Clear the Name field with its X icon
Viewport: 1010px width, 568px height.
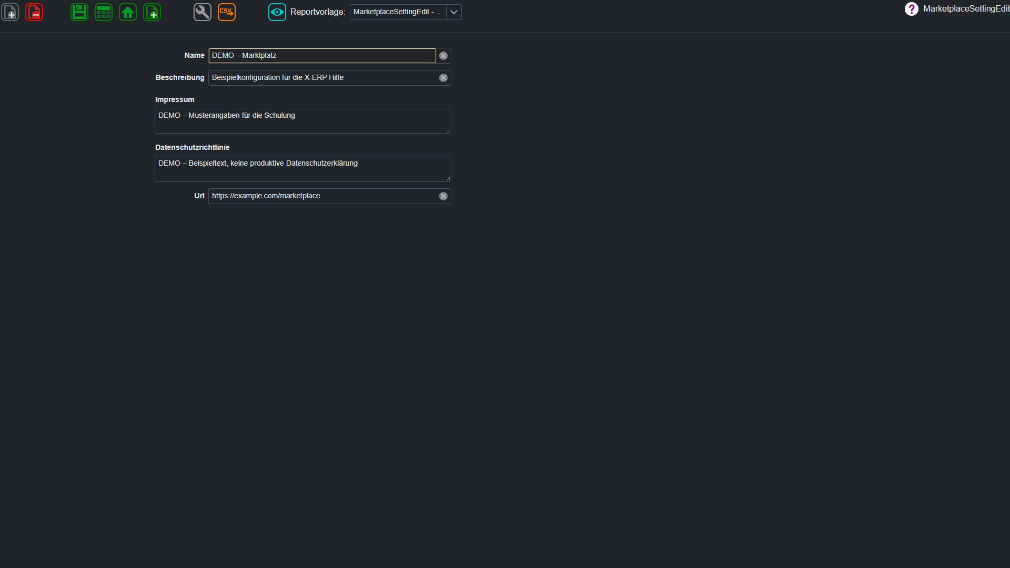pos(443,56)
